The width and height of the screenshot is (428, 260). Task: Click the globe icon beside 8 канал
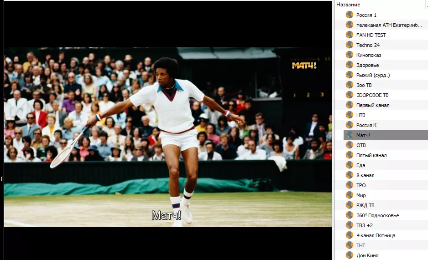click(x=350, y=175)
